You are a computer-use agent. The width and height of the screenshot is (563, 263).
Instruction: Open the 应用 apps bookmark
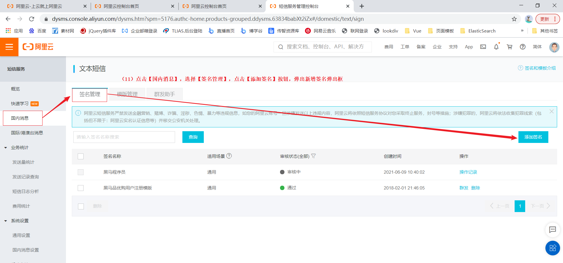pyautogui.click(x=14, y=31)
